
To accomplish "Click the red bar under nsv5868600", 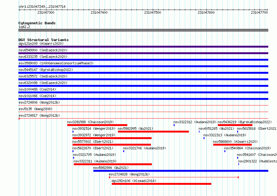I will [x=232, y=145].
